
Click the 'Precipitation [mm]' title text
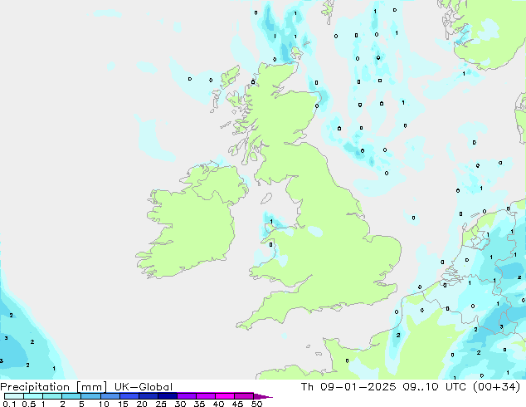click(x=54, y=387)
